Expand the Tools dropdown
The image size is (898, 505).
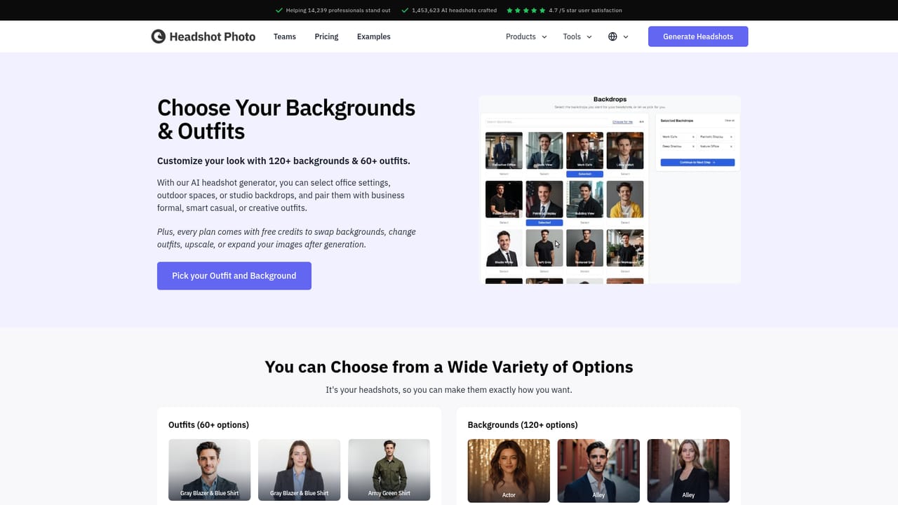[577, 36]
